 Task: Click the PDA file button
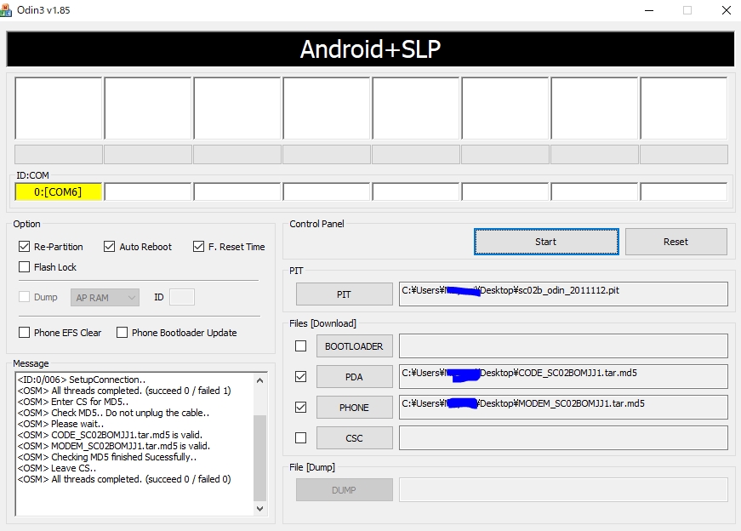[355, 377]
